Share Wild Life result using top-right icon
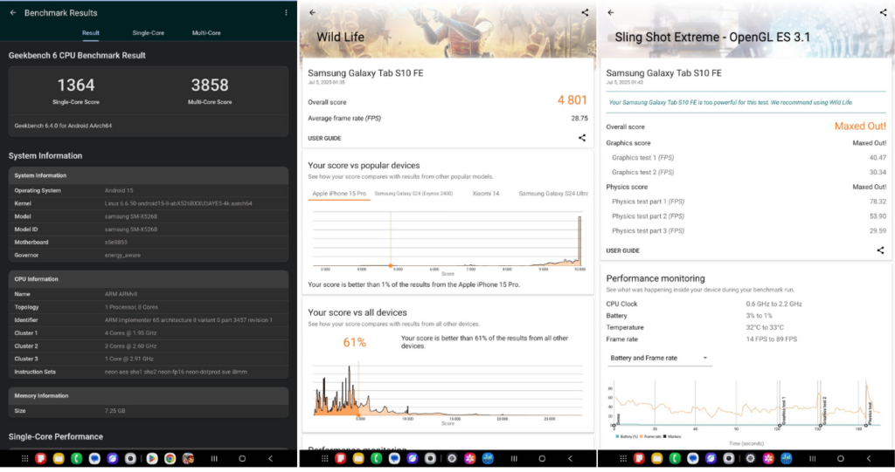Screen dimensions: 895x472 [584, 13]
